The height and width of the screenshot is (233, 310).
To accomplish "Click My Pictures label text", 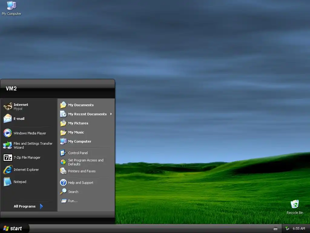I will [x=78, y=123].
